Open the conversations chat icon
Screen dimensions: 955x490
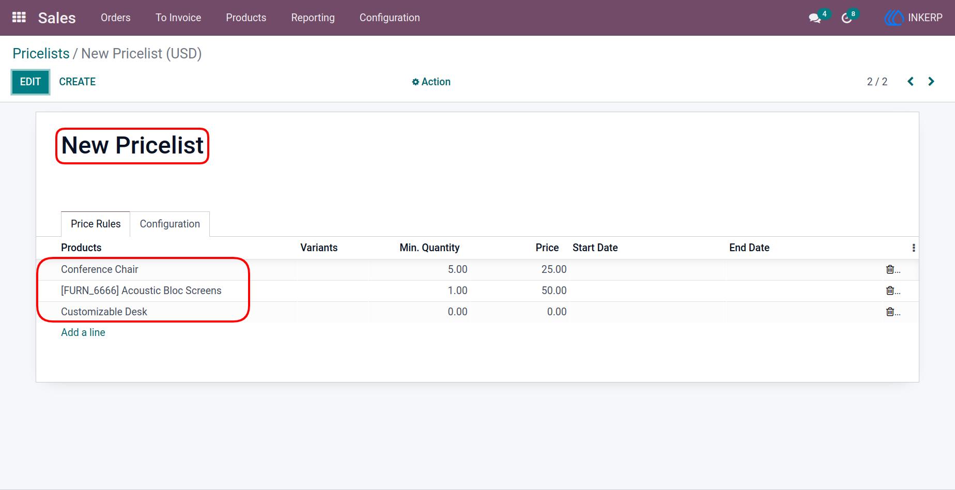(x=815, y=18)
